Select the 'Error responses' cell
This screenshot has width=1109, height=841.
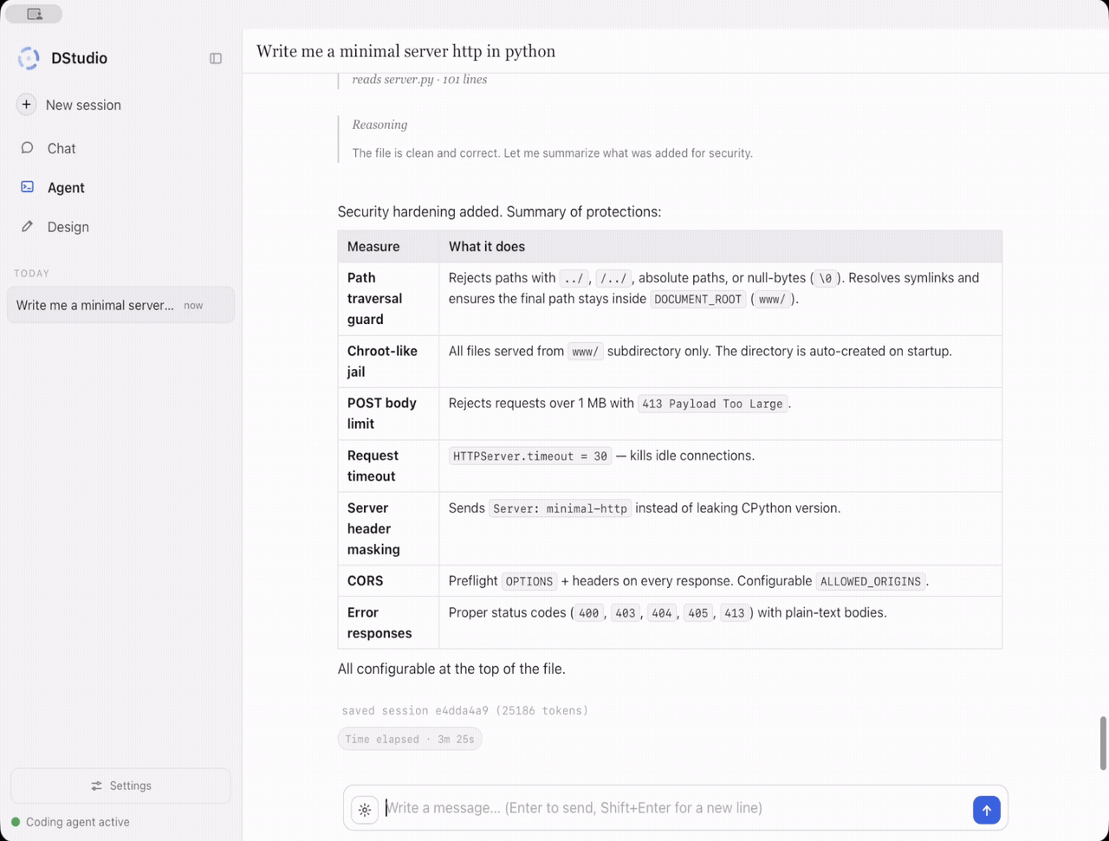click(388, 623)
